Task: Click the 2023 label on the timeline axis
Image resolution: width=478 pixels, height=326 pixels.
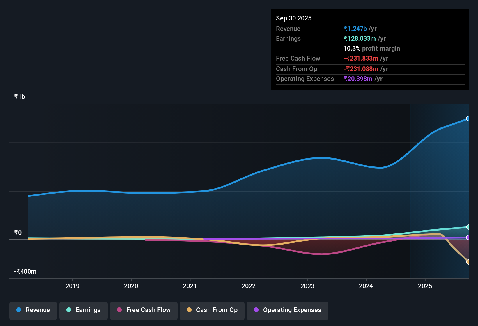Action: (x=308, y=286)
